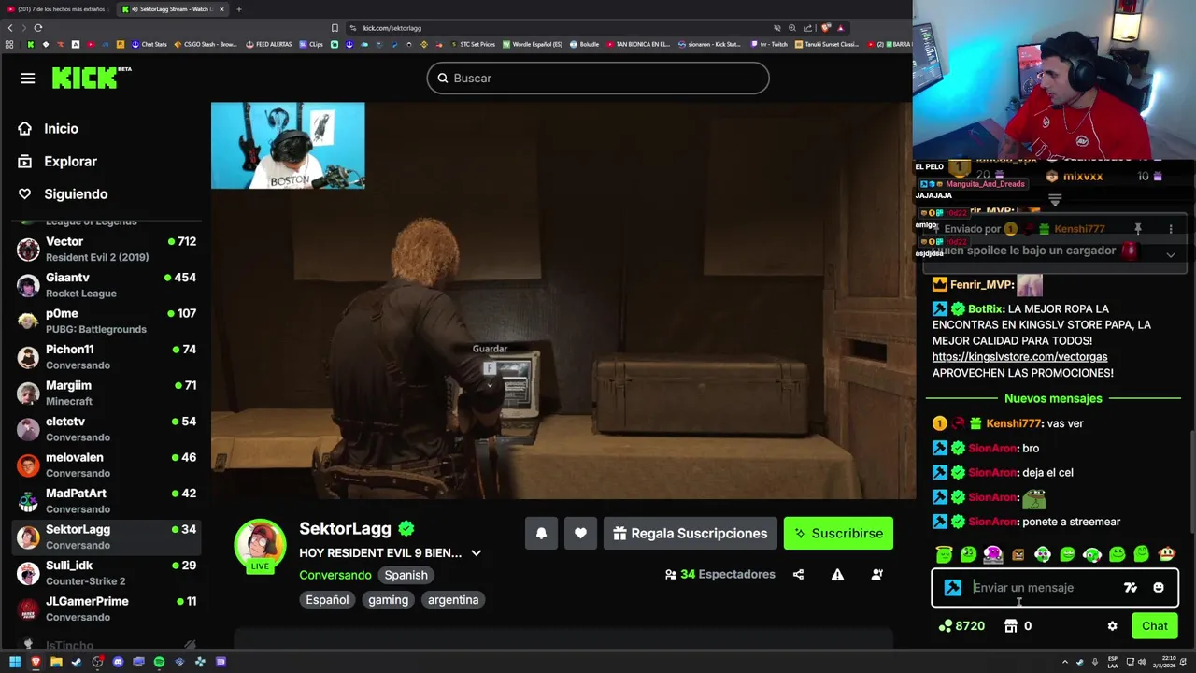1196x673 pixels.
Task: Expand the stream title dropdown arrow
Action: point(476,553)
